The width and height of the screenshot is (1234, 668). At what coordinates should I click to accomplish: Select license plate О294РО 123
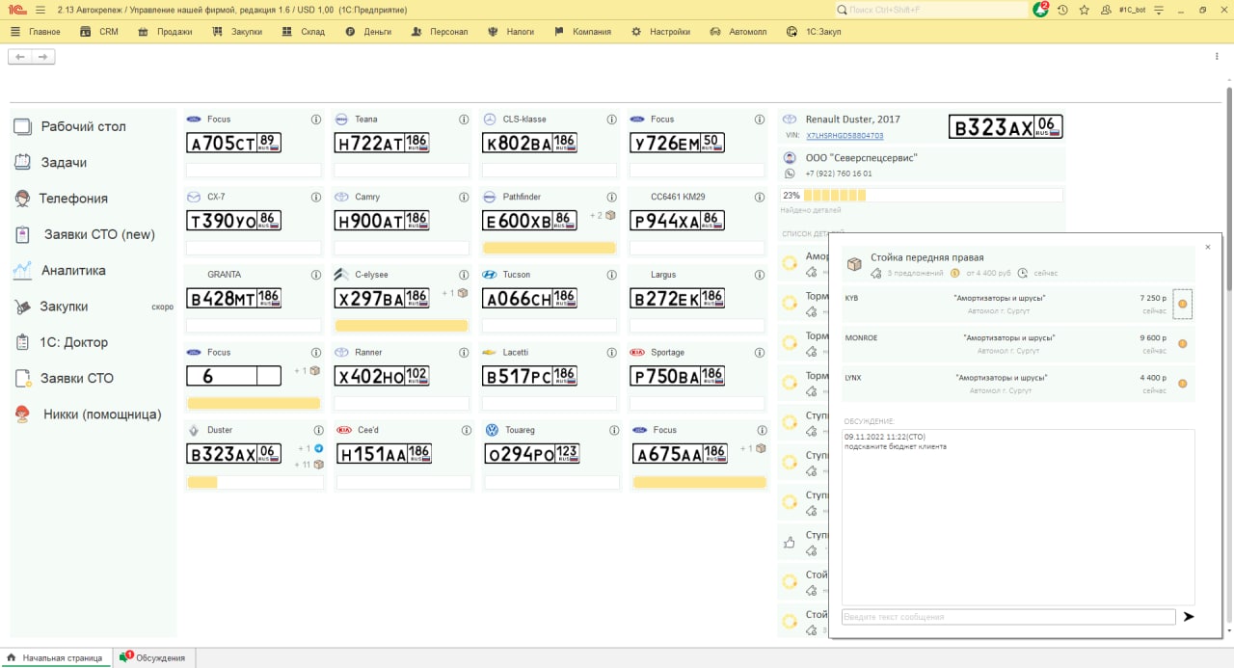click(x=531, y=454)
